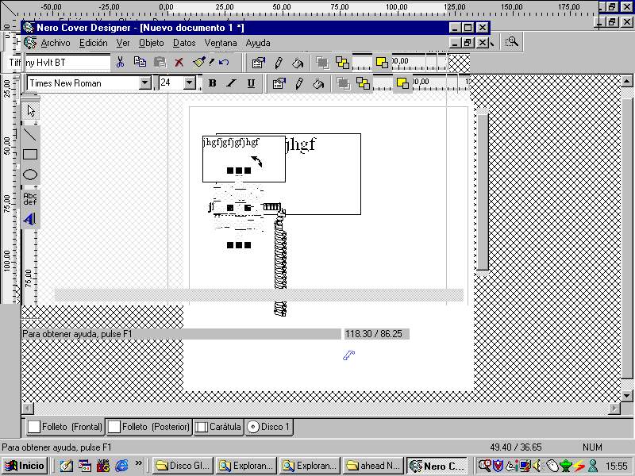The image size is (635, 476).
Task: Select the 'Abc def' text box tool
Action: 30,199
